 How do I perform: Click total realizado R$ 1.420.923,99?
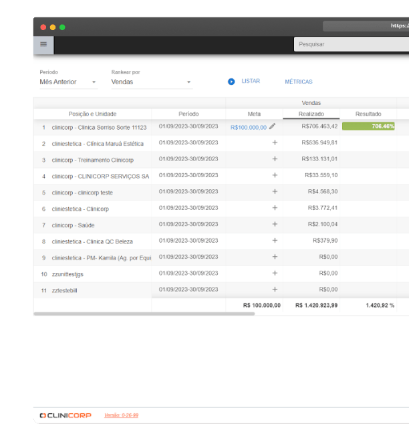pyautogui.click(x=316, y=306)
